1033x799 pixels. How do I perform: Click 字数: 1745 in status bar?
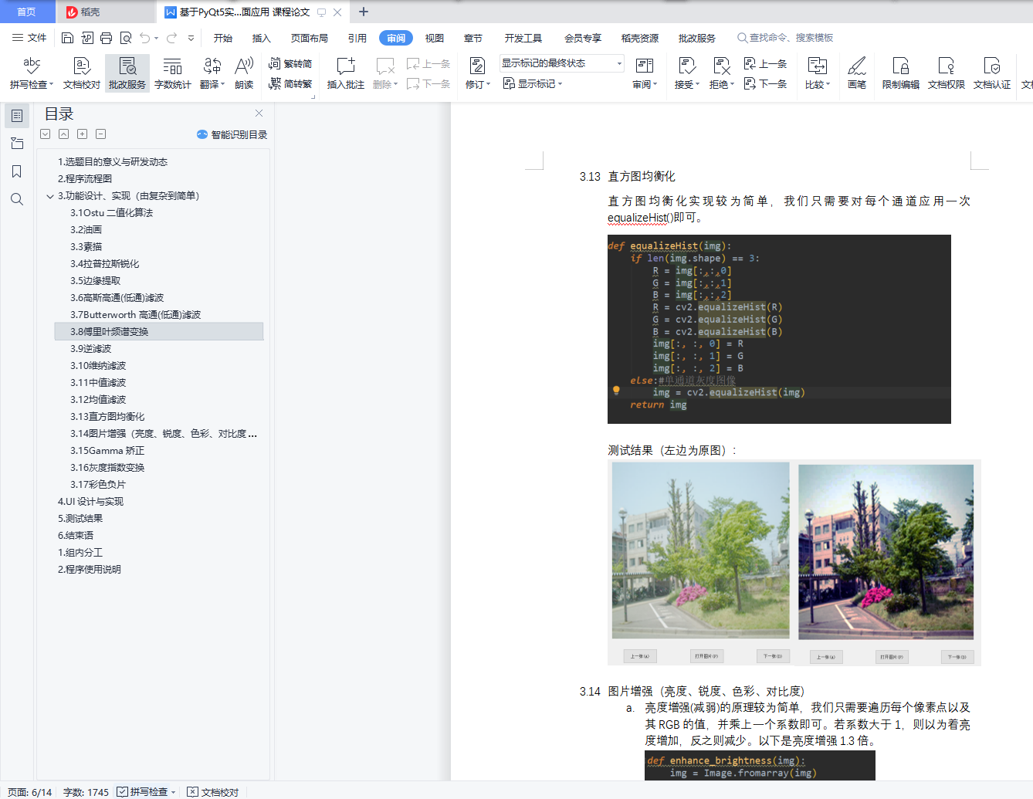86,792
